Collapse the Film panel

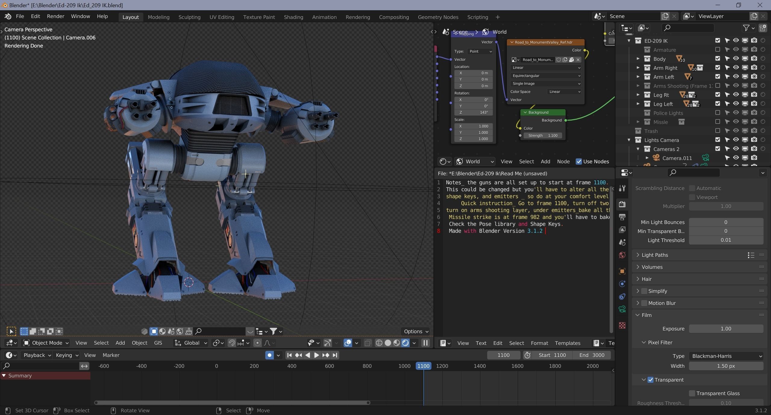[638, 315]
